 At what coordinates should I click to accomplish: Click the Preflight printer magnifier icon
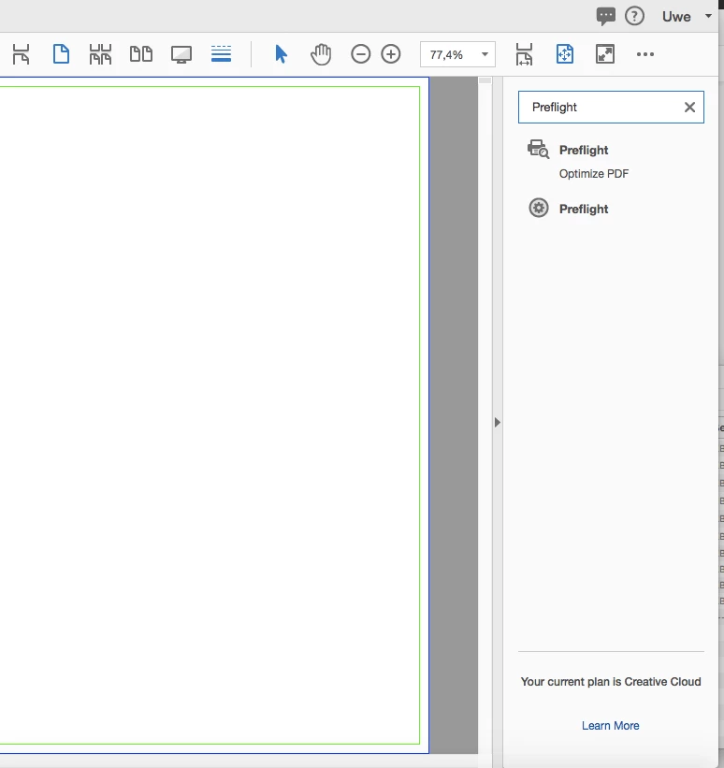[x=539, y=149]
